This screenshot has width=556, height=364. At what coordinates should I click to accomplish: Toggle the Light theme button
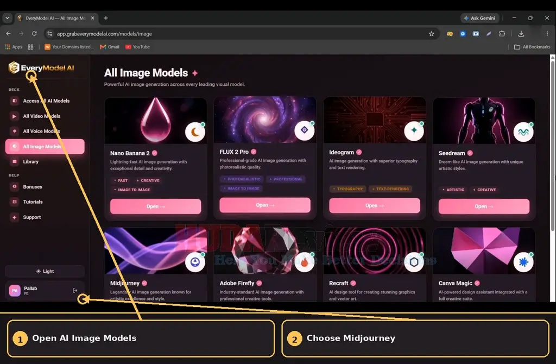pyautogui.click(x=45, y=271)
